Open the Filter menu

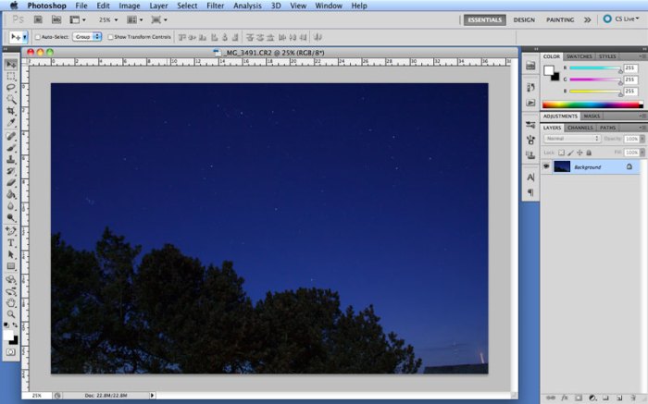point(215,6)
